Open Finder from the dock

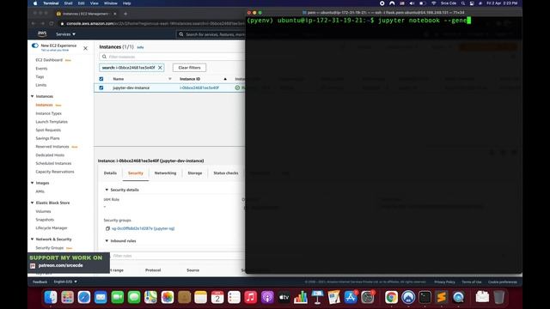(x=51, y=298)
